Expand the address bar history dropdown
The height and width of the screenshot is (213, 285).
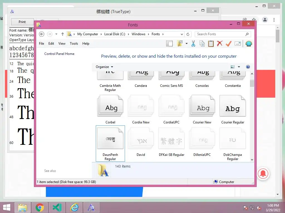182,34
